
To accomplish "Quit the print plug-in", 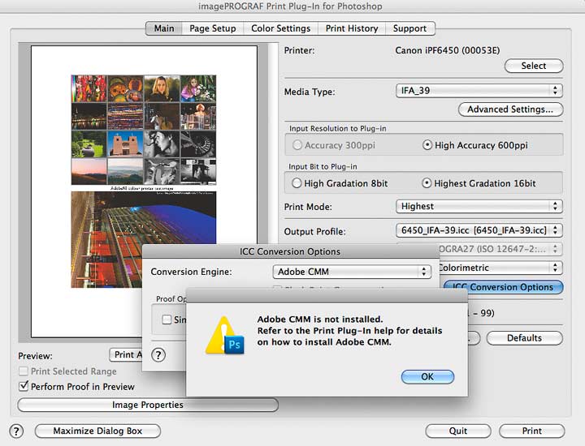I will point(458,431).
